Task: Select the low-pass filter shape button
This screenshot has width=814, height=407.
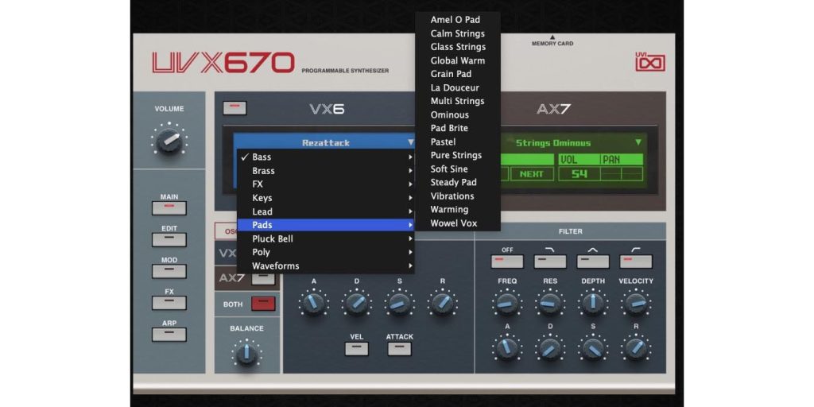Action: 550,261
